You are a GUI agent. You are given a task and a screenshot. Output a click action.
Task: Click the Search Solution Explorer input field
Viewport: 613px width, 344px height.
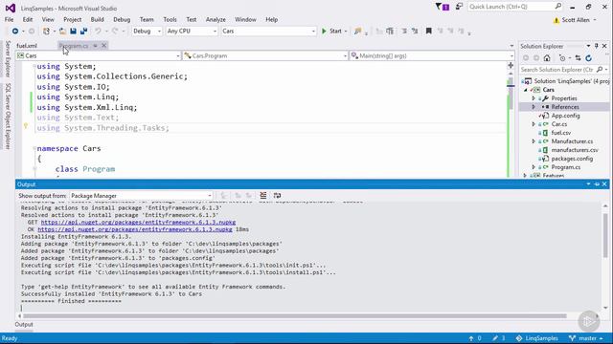coord(557,70)
